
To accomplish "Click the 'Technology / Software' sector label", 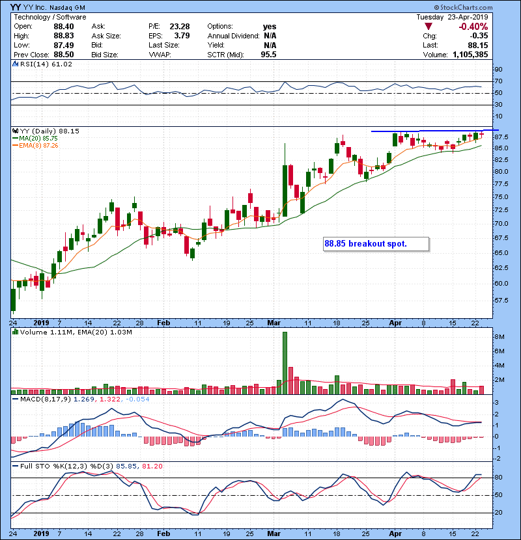I will (50, 17).
